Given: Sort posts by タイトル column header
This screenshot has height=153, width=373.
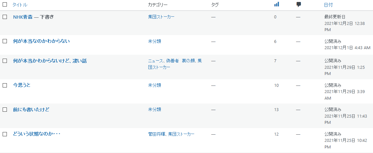Looking at the screenshot, I should coord(20,5).
